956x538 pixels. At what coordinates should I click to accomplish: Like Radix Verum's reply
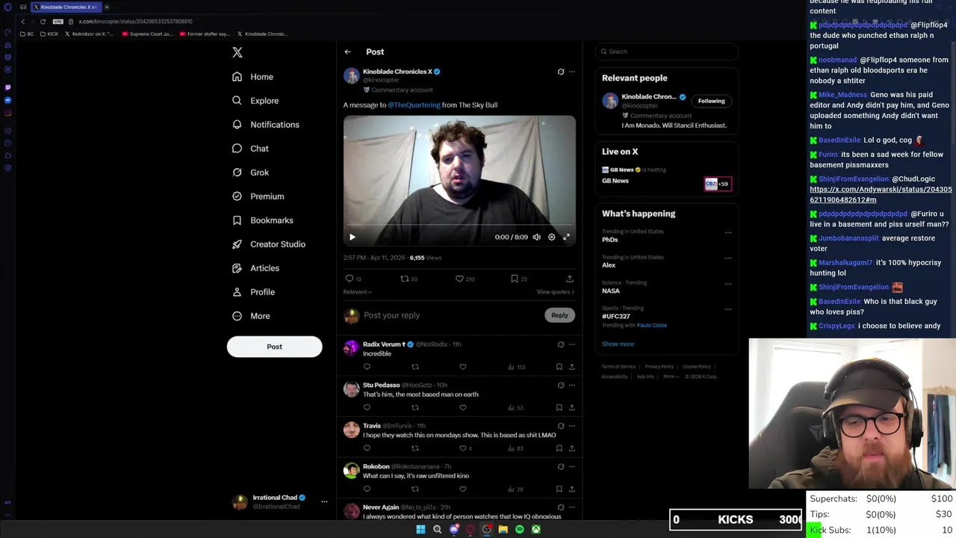click(x=463, y=367)
